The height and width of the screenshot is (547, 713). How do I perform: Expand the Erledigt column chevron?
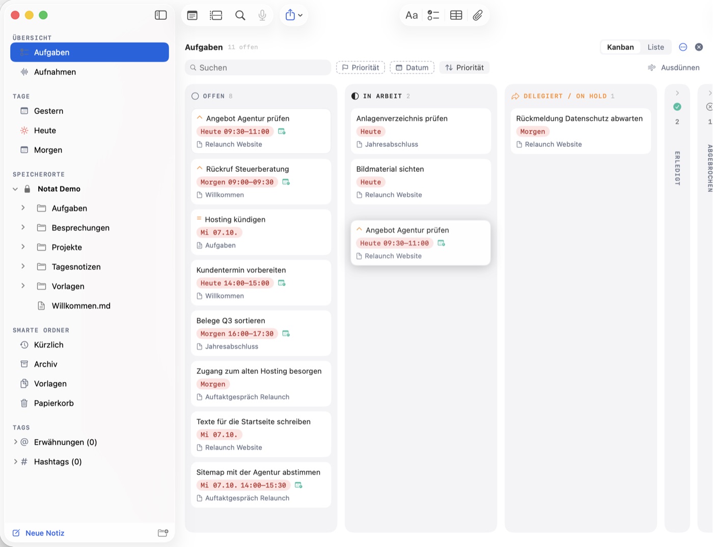(677, 93)
